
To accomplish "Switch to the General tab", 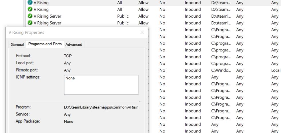I will (17, 44).
